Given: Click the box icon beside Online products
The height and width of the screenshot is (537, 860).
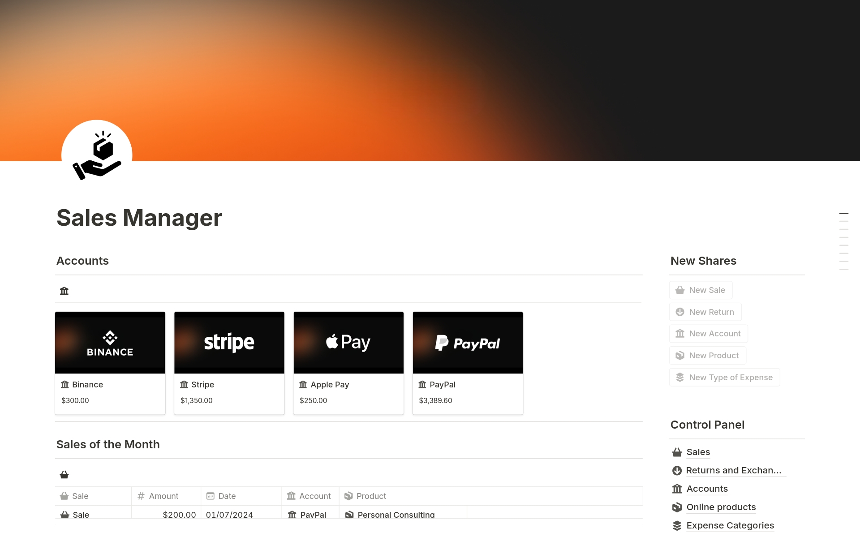Looking at the screenshot, I should (x=677, y=507).
